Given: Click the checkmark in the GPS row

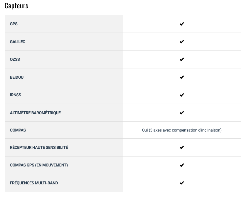Looking at the screenshot, I should (x=182, y=24).
